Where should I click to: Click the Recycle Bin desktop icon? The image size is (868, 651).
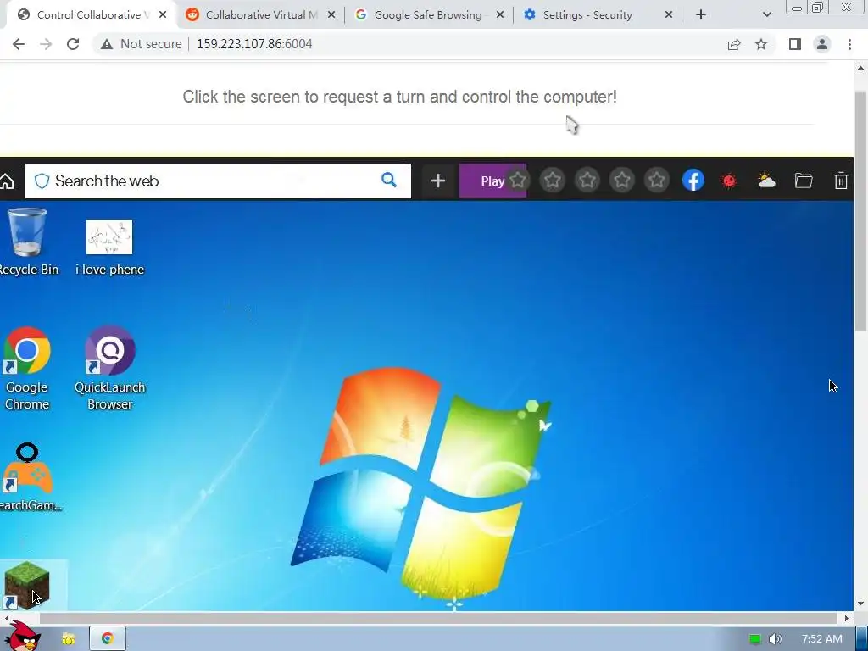(x=26, y=241)
